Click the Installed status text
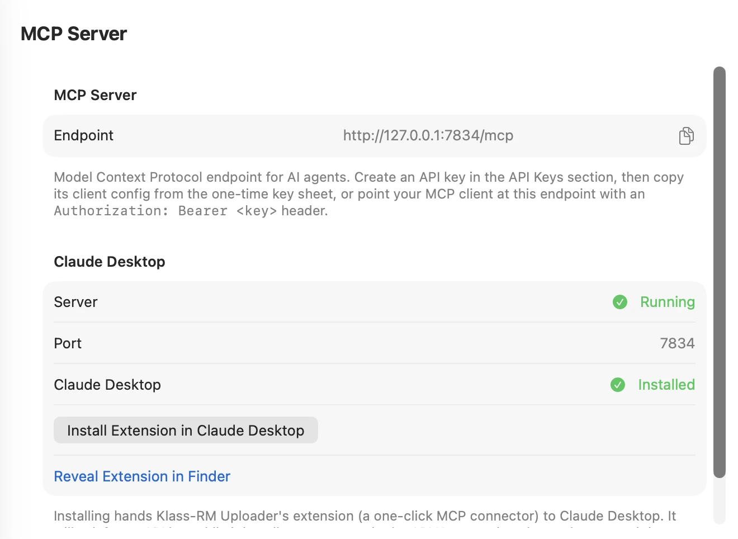This screenshot has height=539, width=738. [666, 385]
